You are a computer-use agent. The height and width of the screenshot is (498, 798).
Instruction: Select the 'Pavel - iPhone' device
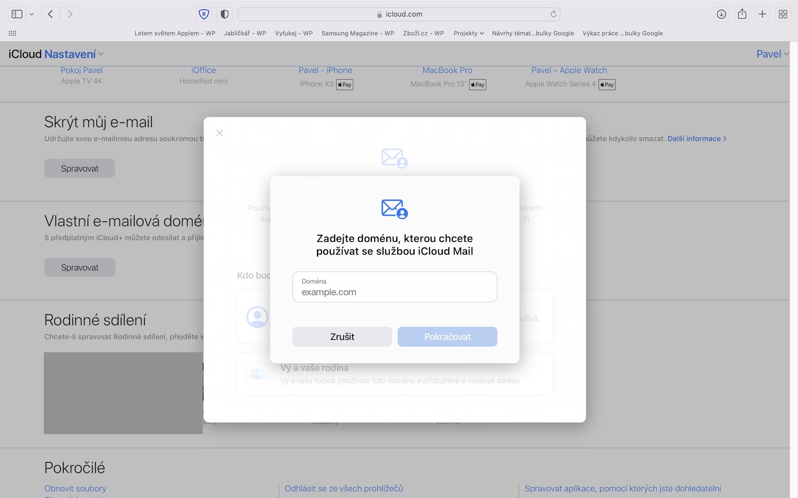coord(325,70)
